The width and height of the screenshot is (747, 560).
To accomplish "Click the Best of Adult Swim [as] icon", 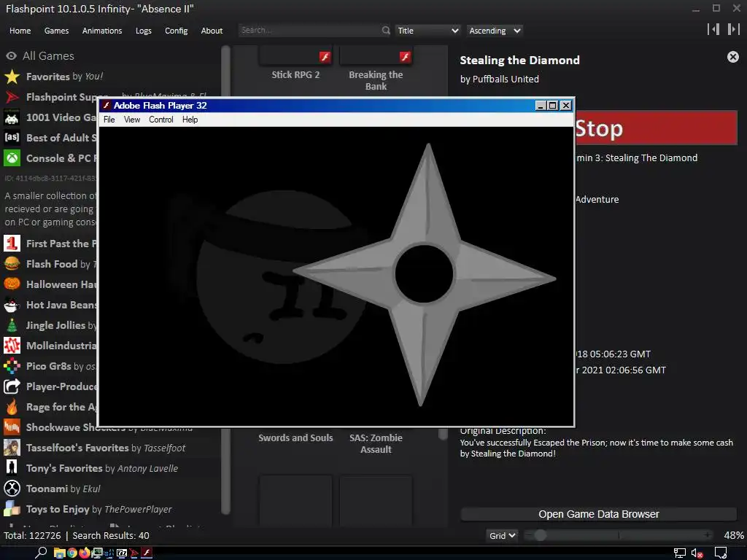I will (12, 138).
